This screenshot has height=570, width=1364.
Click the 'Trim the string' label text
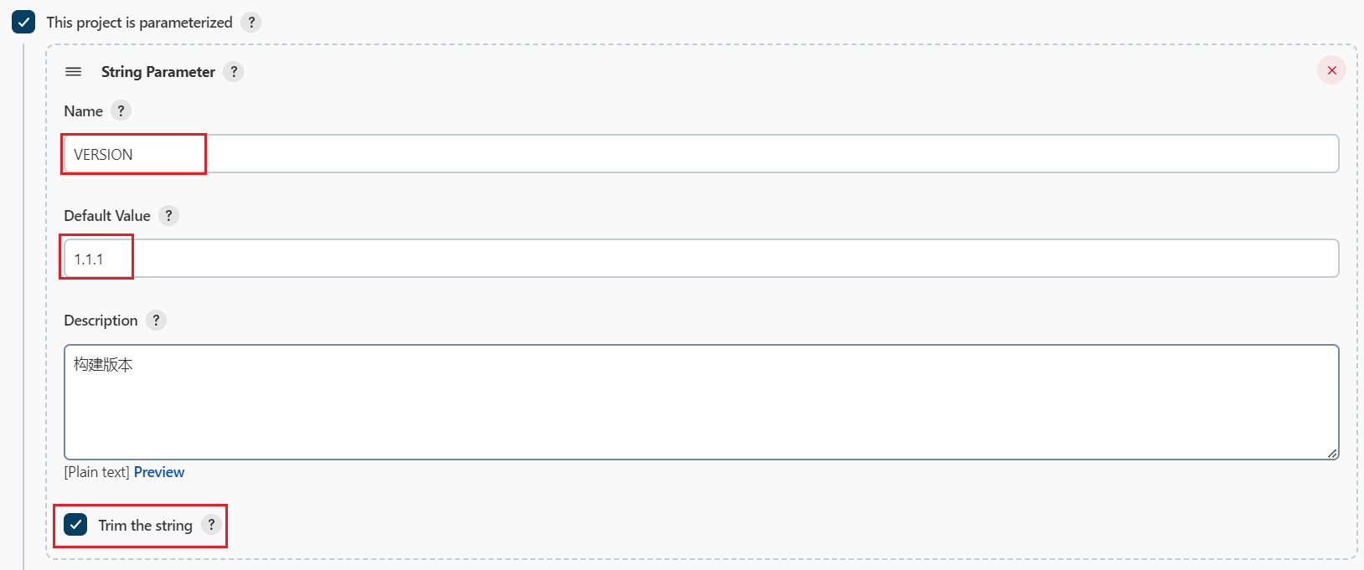pos(145,526)
